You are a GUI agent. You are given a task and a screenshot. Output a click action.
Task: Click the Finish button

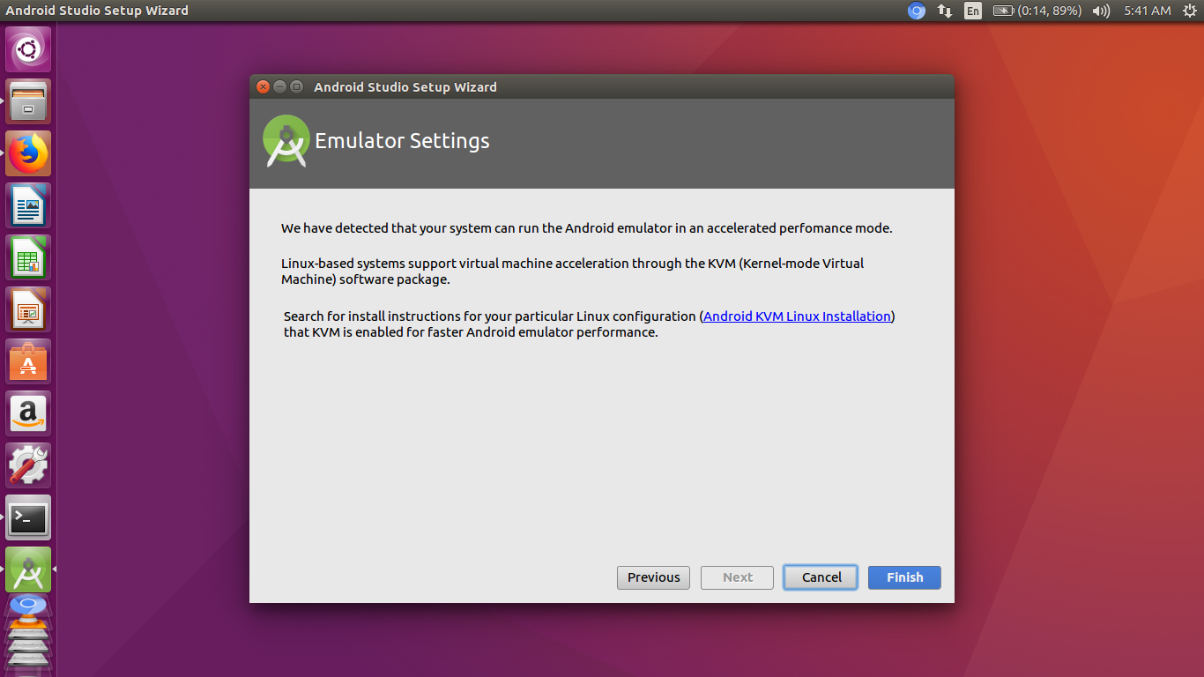tap(904, 577)
